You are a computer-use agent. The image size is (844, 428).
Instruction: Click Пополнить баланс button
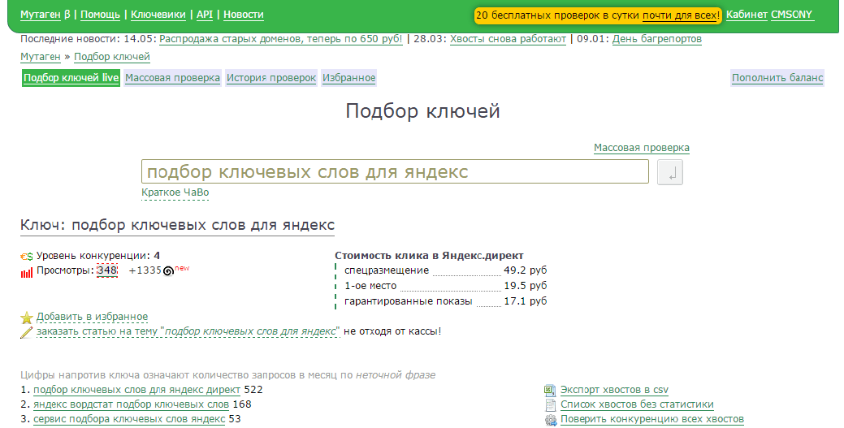(777, 78)
